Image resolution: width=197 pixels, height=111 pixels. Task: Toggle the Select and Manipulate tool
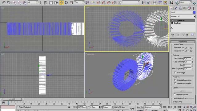click(93, 2)
